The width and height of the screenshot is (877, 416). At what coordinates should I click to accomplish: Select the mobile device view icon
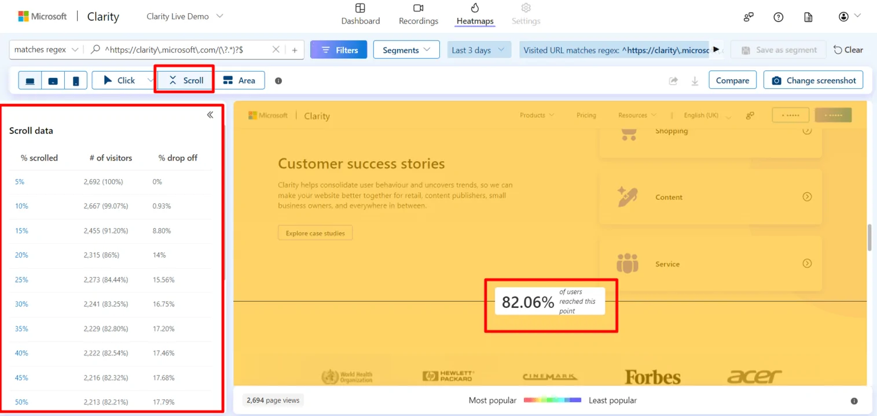76,81
